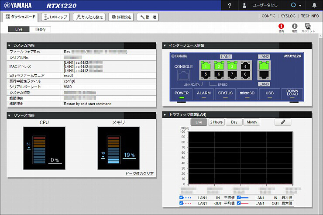The image size is (323, 215).
Task: Click the memory 19 % value
Action: point(129,155)
